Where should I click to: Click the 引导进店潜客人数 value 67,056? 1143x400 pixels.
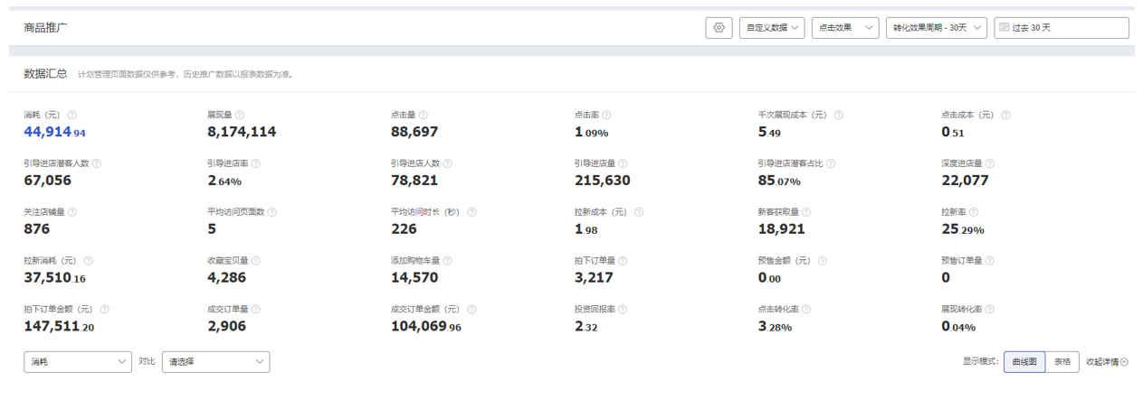[x=48, y=181]
